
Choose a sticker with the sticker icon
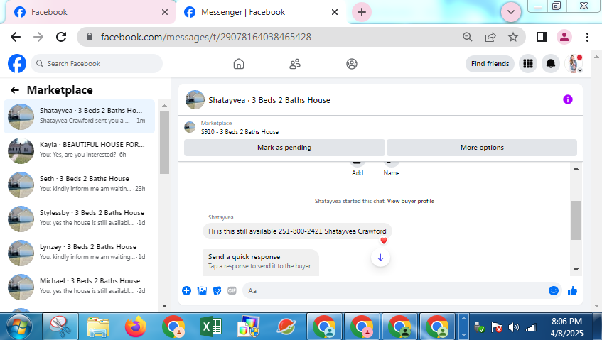pyautogui.click(x=217, y=290)
